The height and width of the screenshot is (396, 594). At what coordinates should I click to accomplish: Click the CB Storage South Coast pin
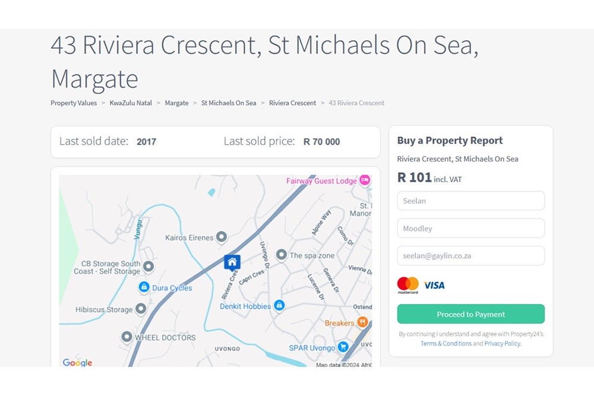click(148, 267)
